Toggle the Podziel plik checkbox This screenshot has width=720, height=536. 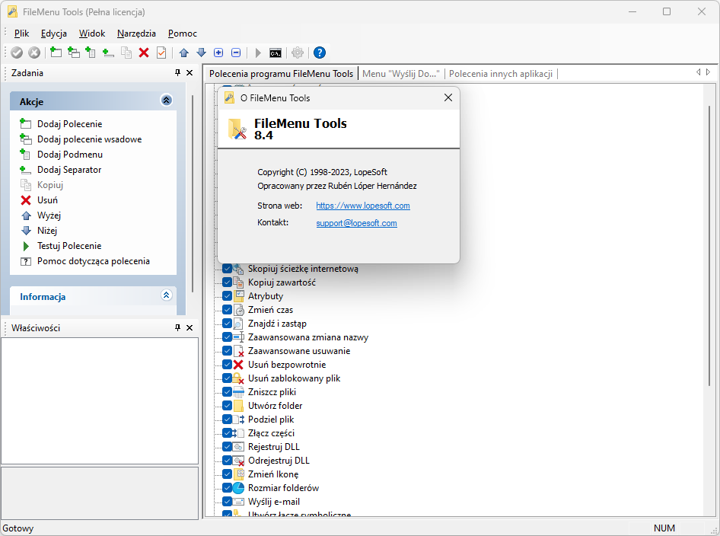[227, 420]
